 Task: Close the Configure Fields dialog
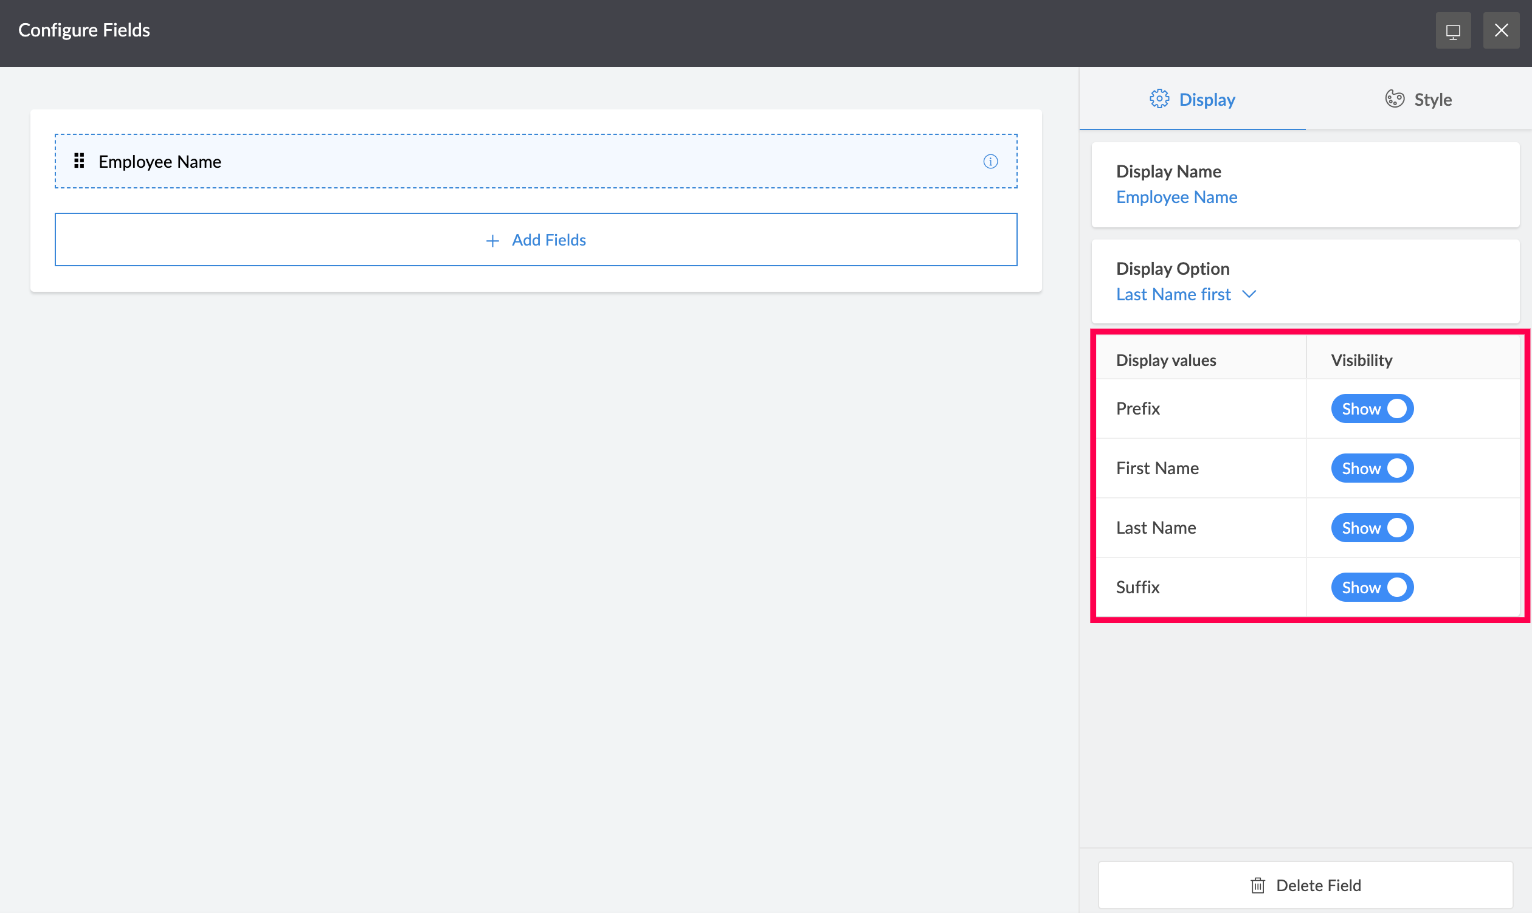[x=1501, y=31]
